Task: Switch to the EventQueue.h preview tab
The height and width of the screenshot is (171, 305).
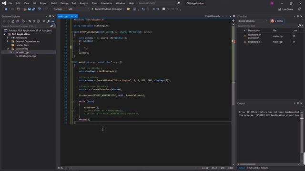Action: 213,16
